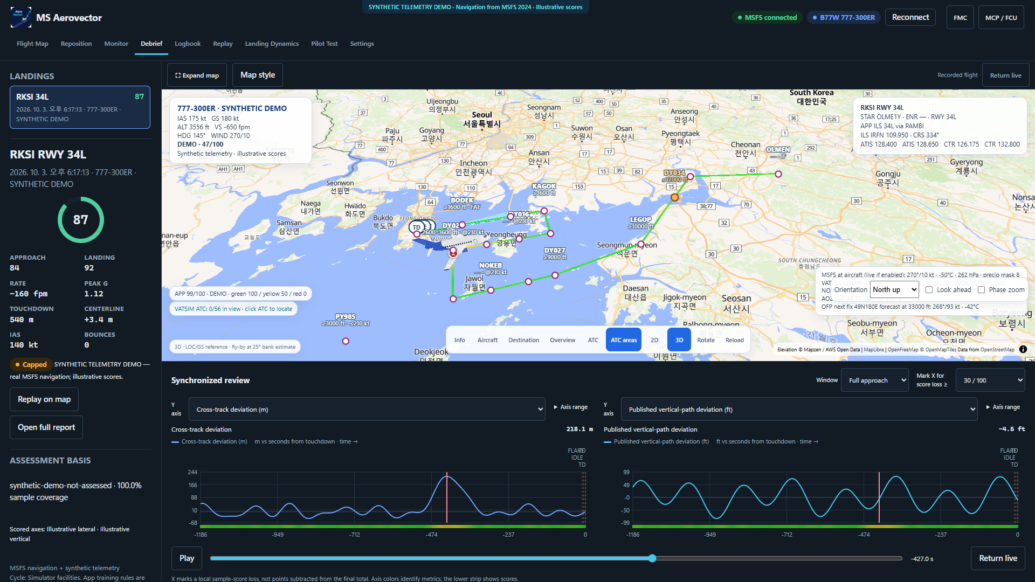Go to the Settings tab
This screenshot has width=1035, height=582.
pyautogui.click(x=362, y=44)
